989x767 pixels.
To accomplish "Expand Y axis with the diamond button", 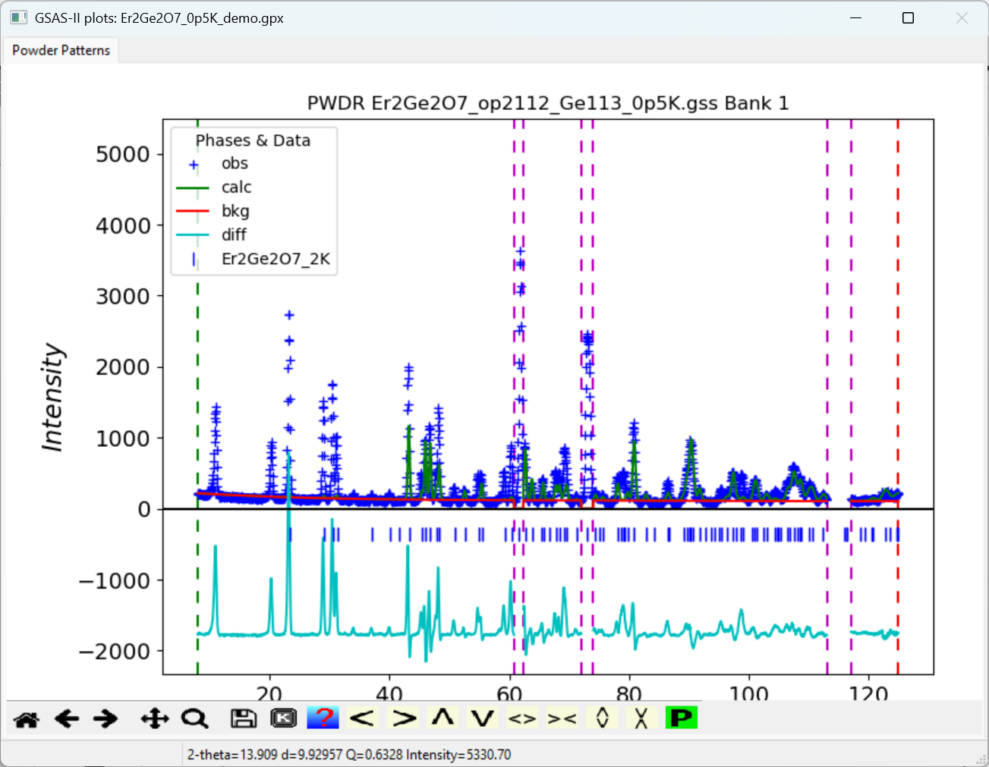I will pos(602,718).
